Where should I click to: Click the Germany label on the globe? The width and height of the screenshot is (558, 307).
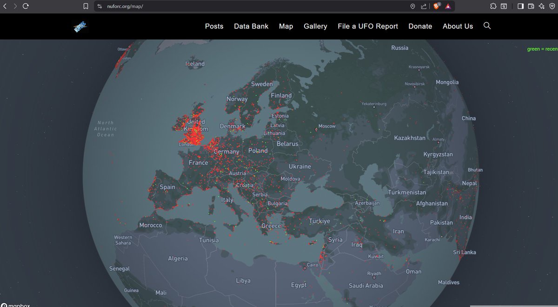point(226,152)
